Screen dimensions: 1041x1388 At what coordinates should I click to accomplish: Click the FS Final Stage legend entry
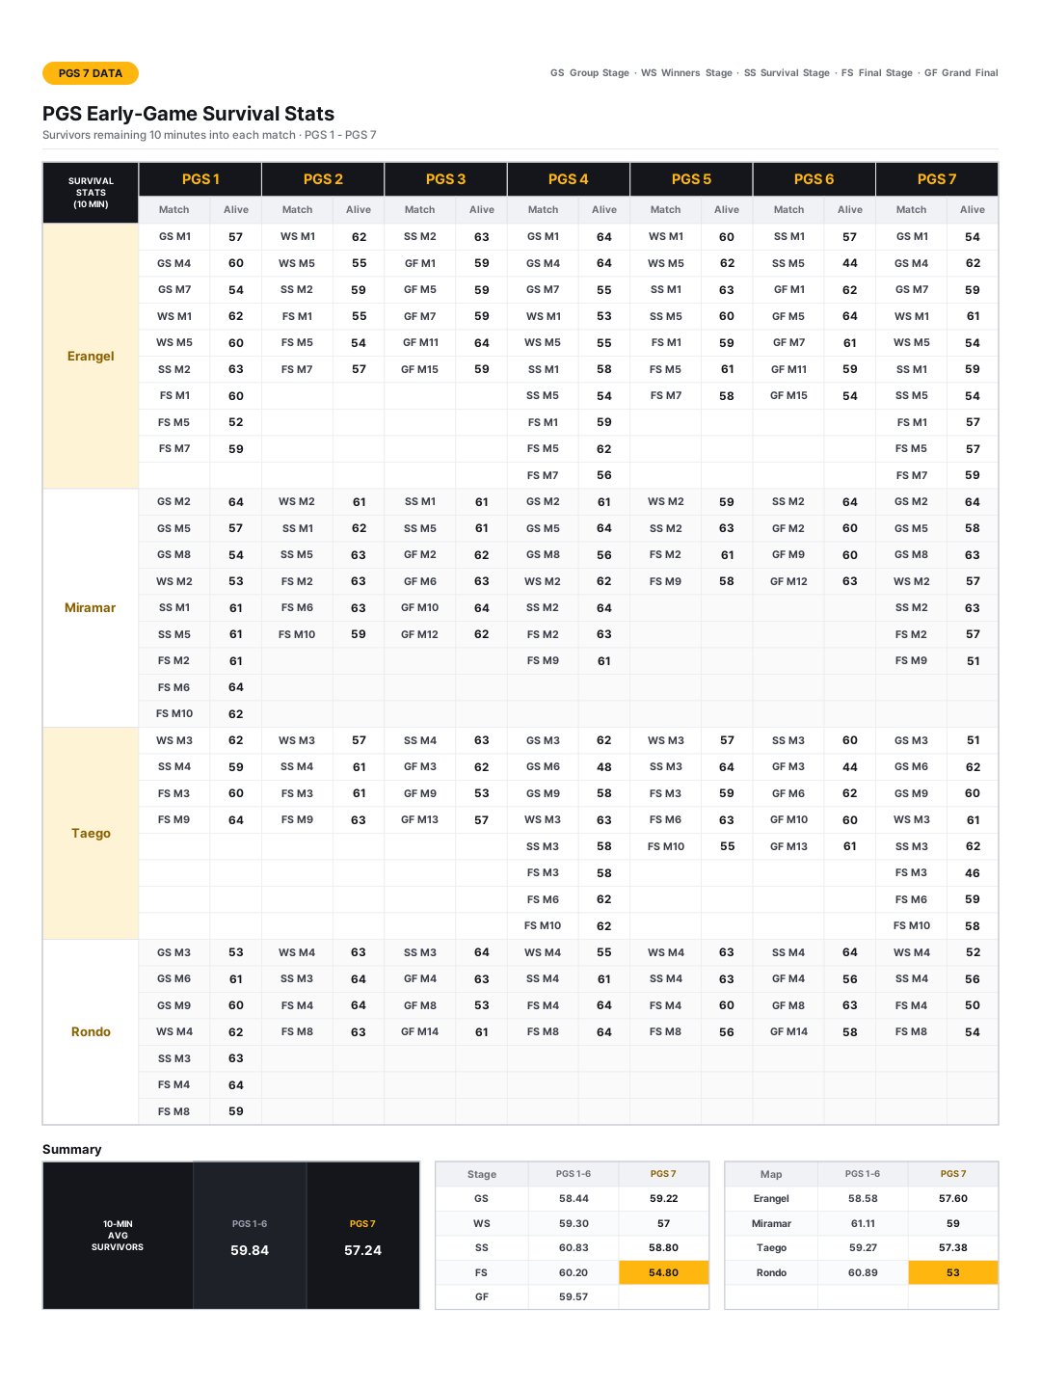point(877,73)
